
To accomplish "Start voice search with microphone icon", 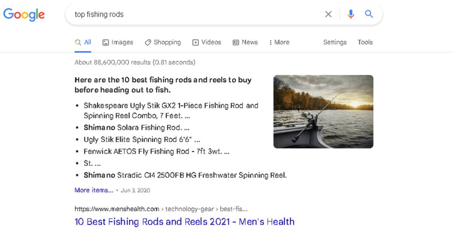I will tap(351, 15).
